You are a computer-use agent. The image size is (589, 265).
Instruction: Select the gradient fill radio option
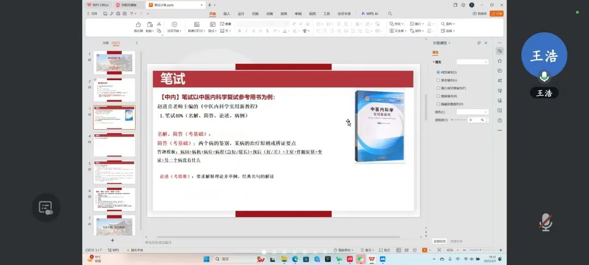pyautogui.click(x=438, y=80)
